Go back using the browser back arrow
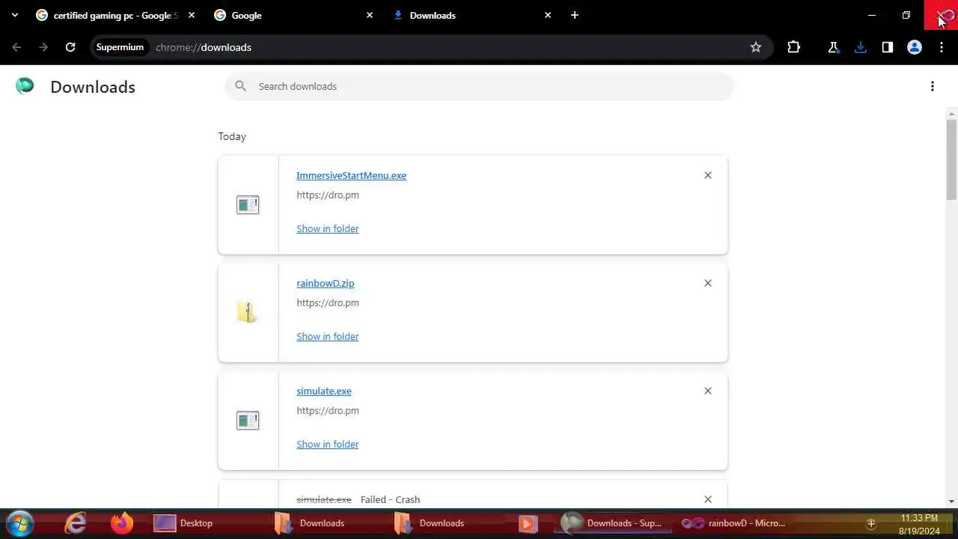 [x=16, y=47]
